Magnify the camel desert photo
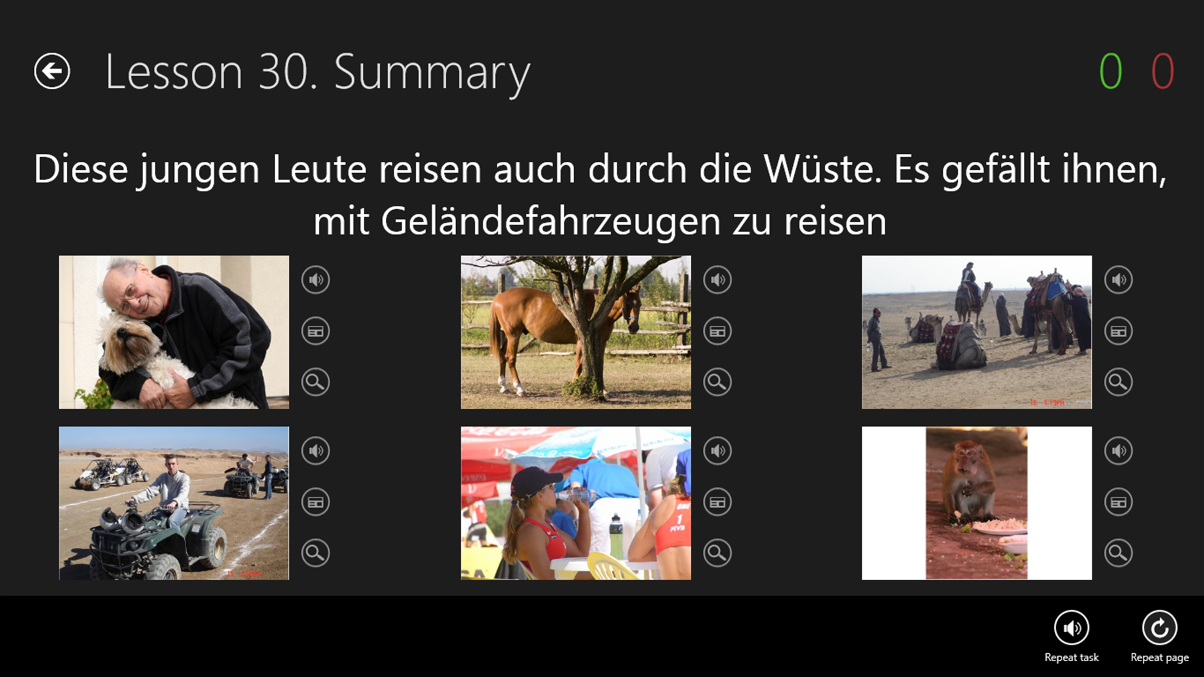The height and width of the screenshot is (677, 1204). click(1119, 382)
